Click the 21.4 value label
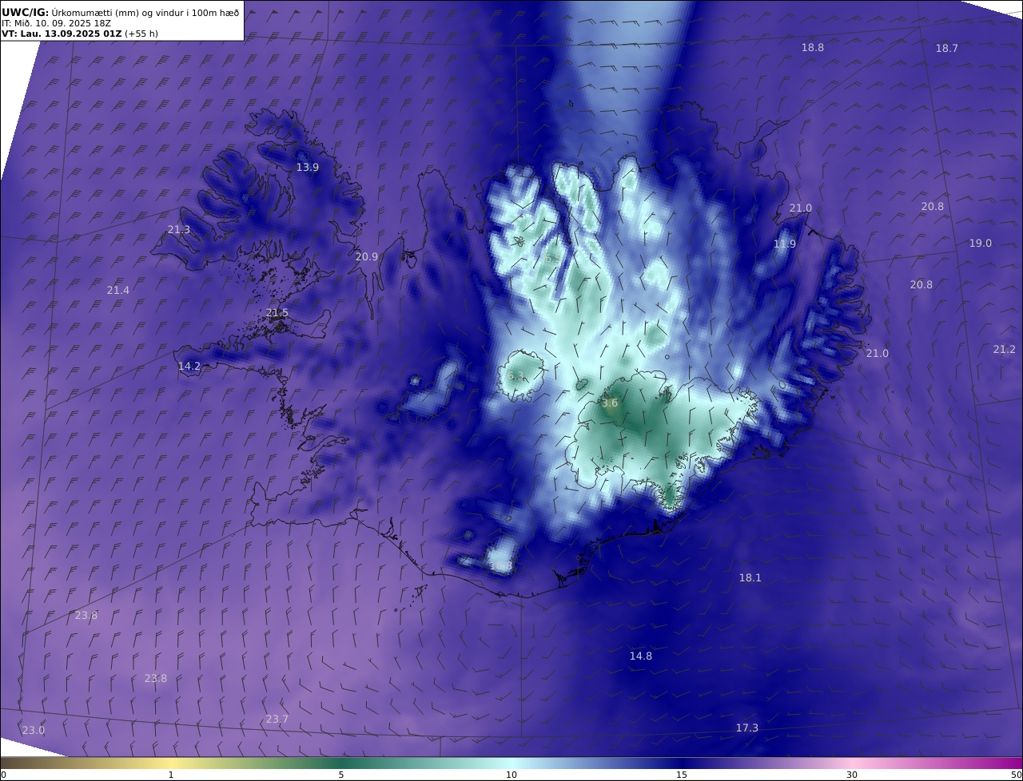Image resolution: width=1023 pixels, height=781 pixels. coord(118,290)
